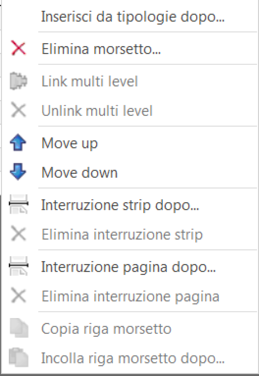Click the Link multi level plug icon

[18, 81]
